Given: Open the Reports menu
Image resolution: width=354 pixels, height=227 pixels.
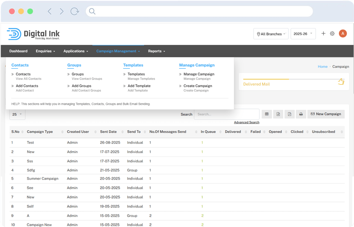Looking at the screenshot, I should pos(156,51).
